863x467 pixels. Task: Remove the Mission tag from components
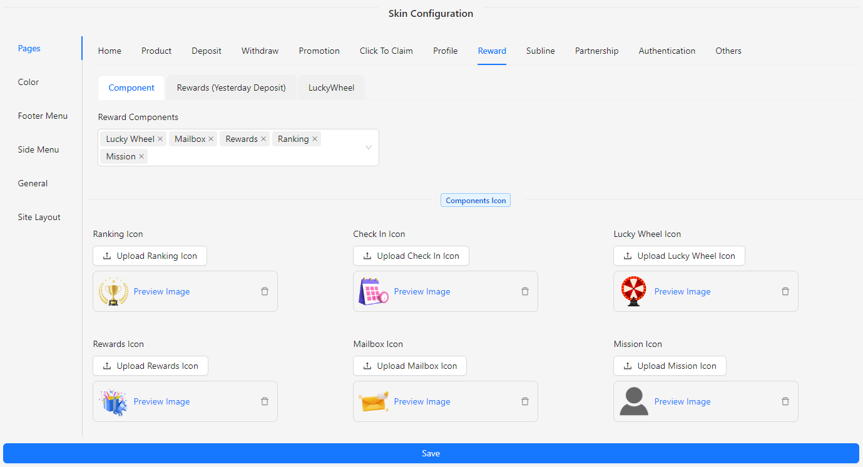(x=141, y=156)
